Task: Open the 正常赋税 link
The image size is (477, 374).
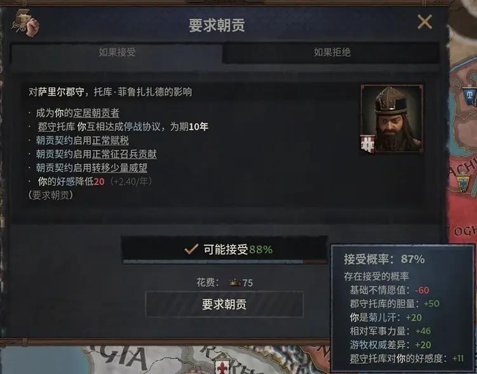Action: coord(111,140)
